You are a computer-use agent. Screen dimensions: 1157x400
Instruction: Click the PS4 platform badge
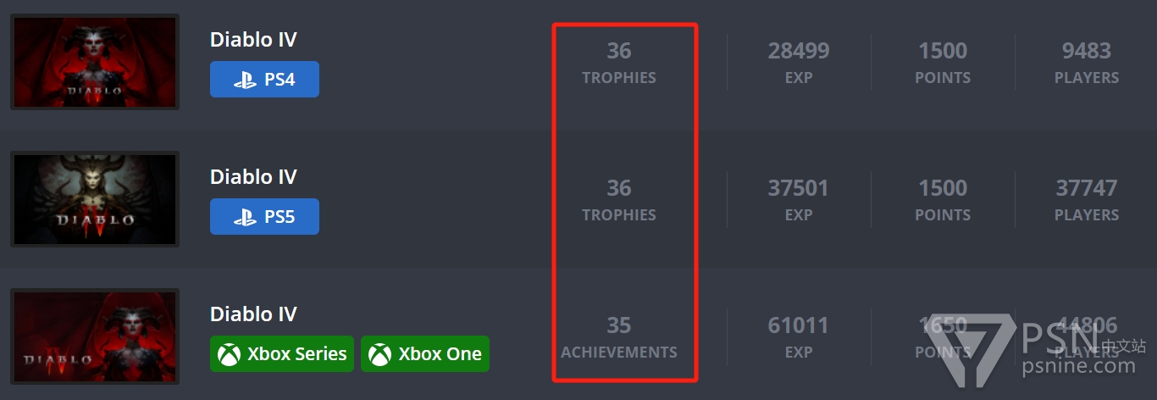[x=264, y=80]
